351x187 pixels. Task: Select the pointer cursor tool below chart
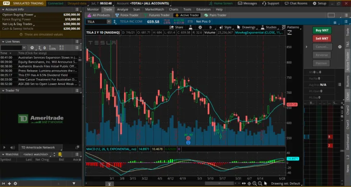pos(266,184)
